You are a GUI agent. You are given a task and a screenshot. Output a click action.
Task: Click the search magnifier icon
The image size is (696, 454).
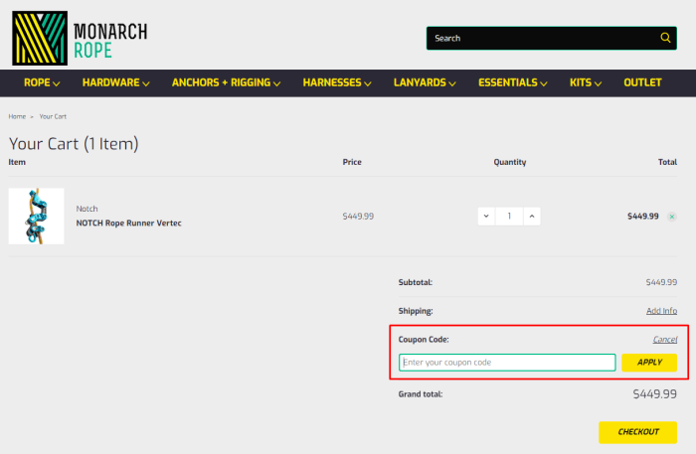pos(665,38)
